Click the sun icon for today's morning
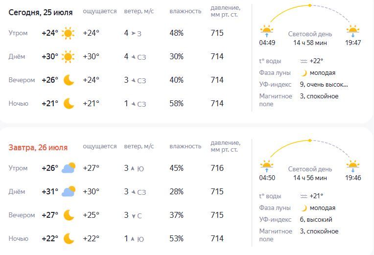This screenshot has width=374, height=255. pos(68,33)
